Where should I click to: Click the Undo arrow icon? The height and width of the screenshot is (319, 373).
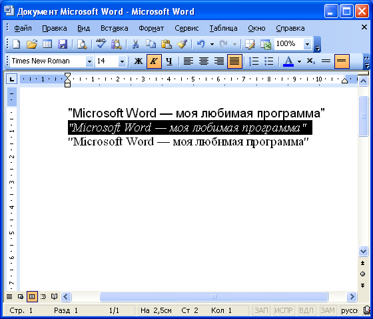[201, 44]
